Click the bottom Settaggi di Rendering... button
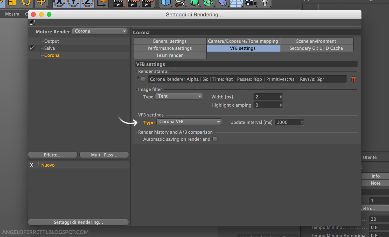This screenshot has width=389, height=237. pyautogui.click(x=78, y=222)
